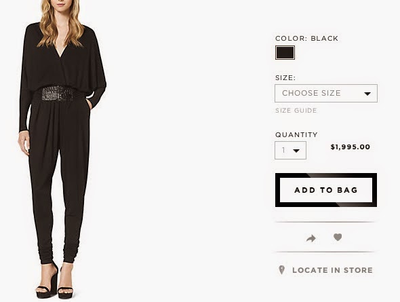This screenshot has height=302, width=400.
Task: Click the 'CHOOSE SIZE' placeholder text
Action: click(311, 93)
